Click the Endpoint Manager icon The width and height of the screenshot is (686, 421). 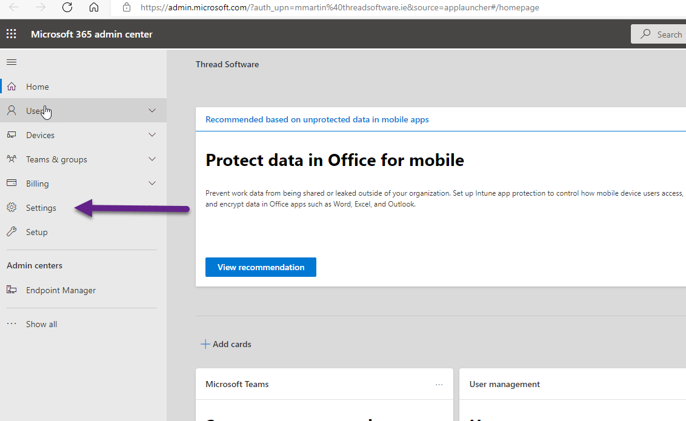click(12, 290)
